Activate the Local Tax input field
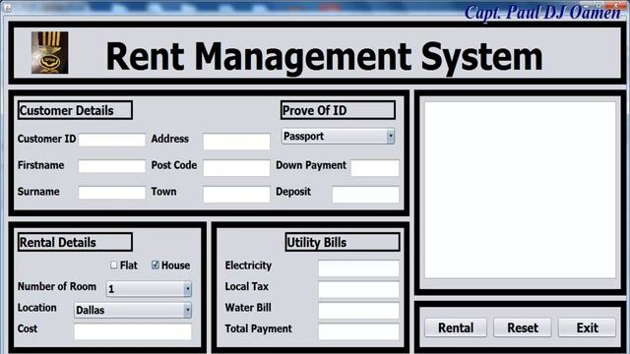The height and width of the screenshot is (354, 630). (358, 289)
